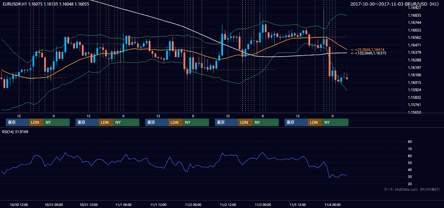Click the 11/1 12:00 time label
Image resolution: width=444 pixels, height=208 pixels.
tap(158, 205)
